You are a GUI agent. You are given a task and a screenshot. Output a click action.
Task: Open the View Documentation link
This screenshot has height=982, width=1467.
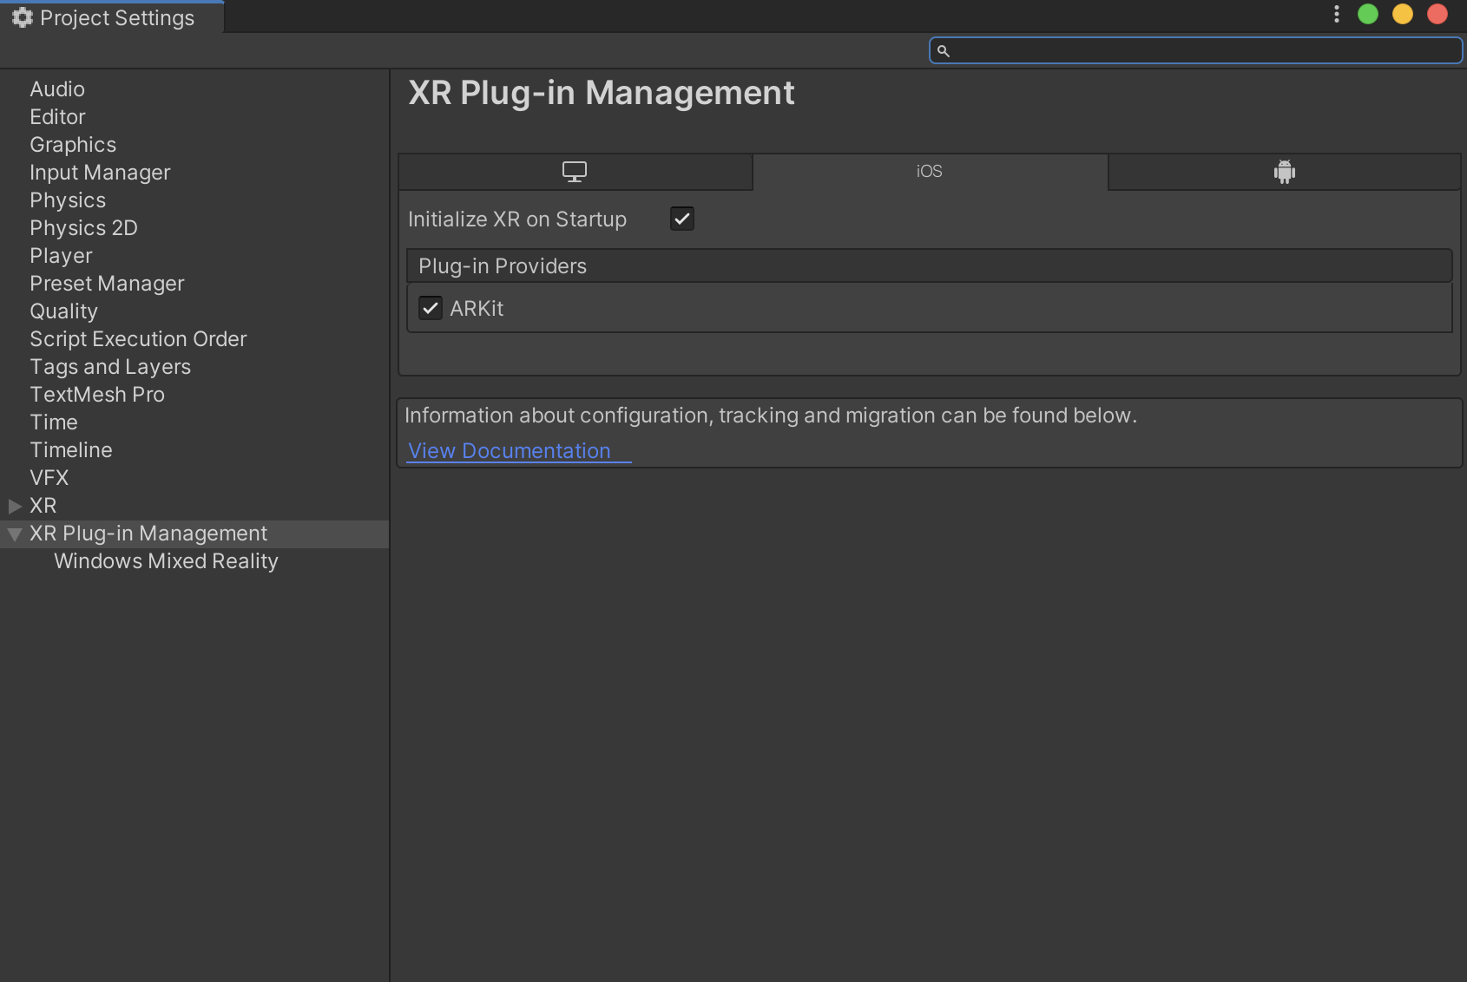click(509, 450)
